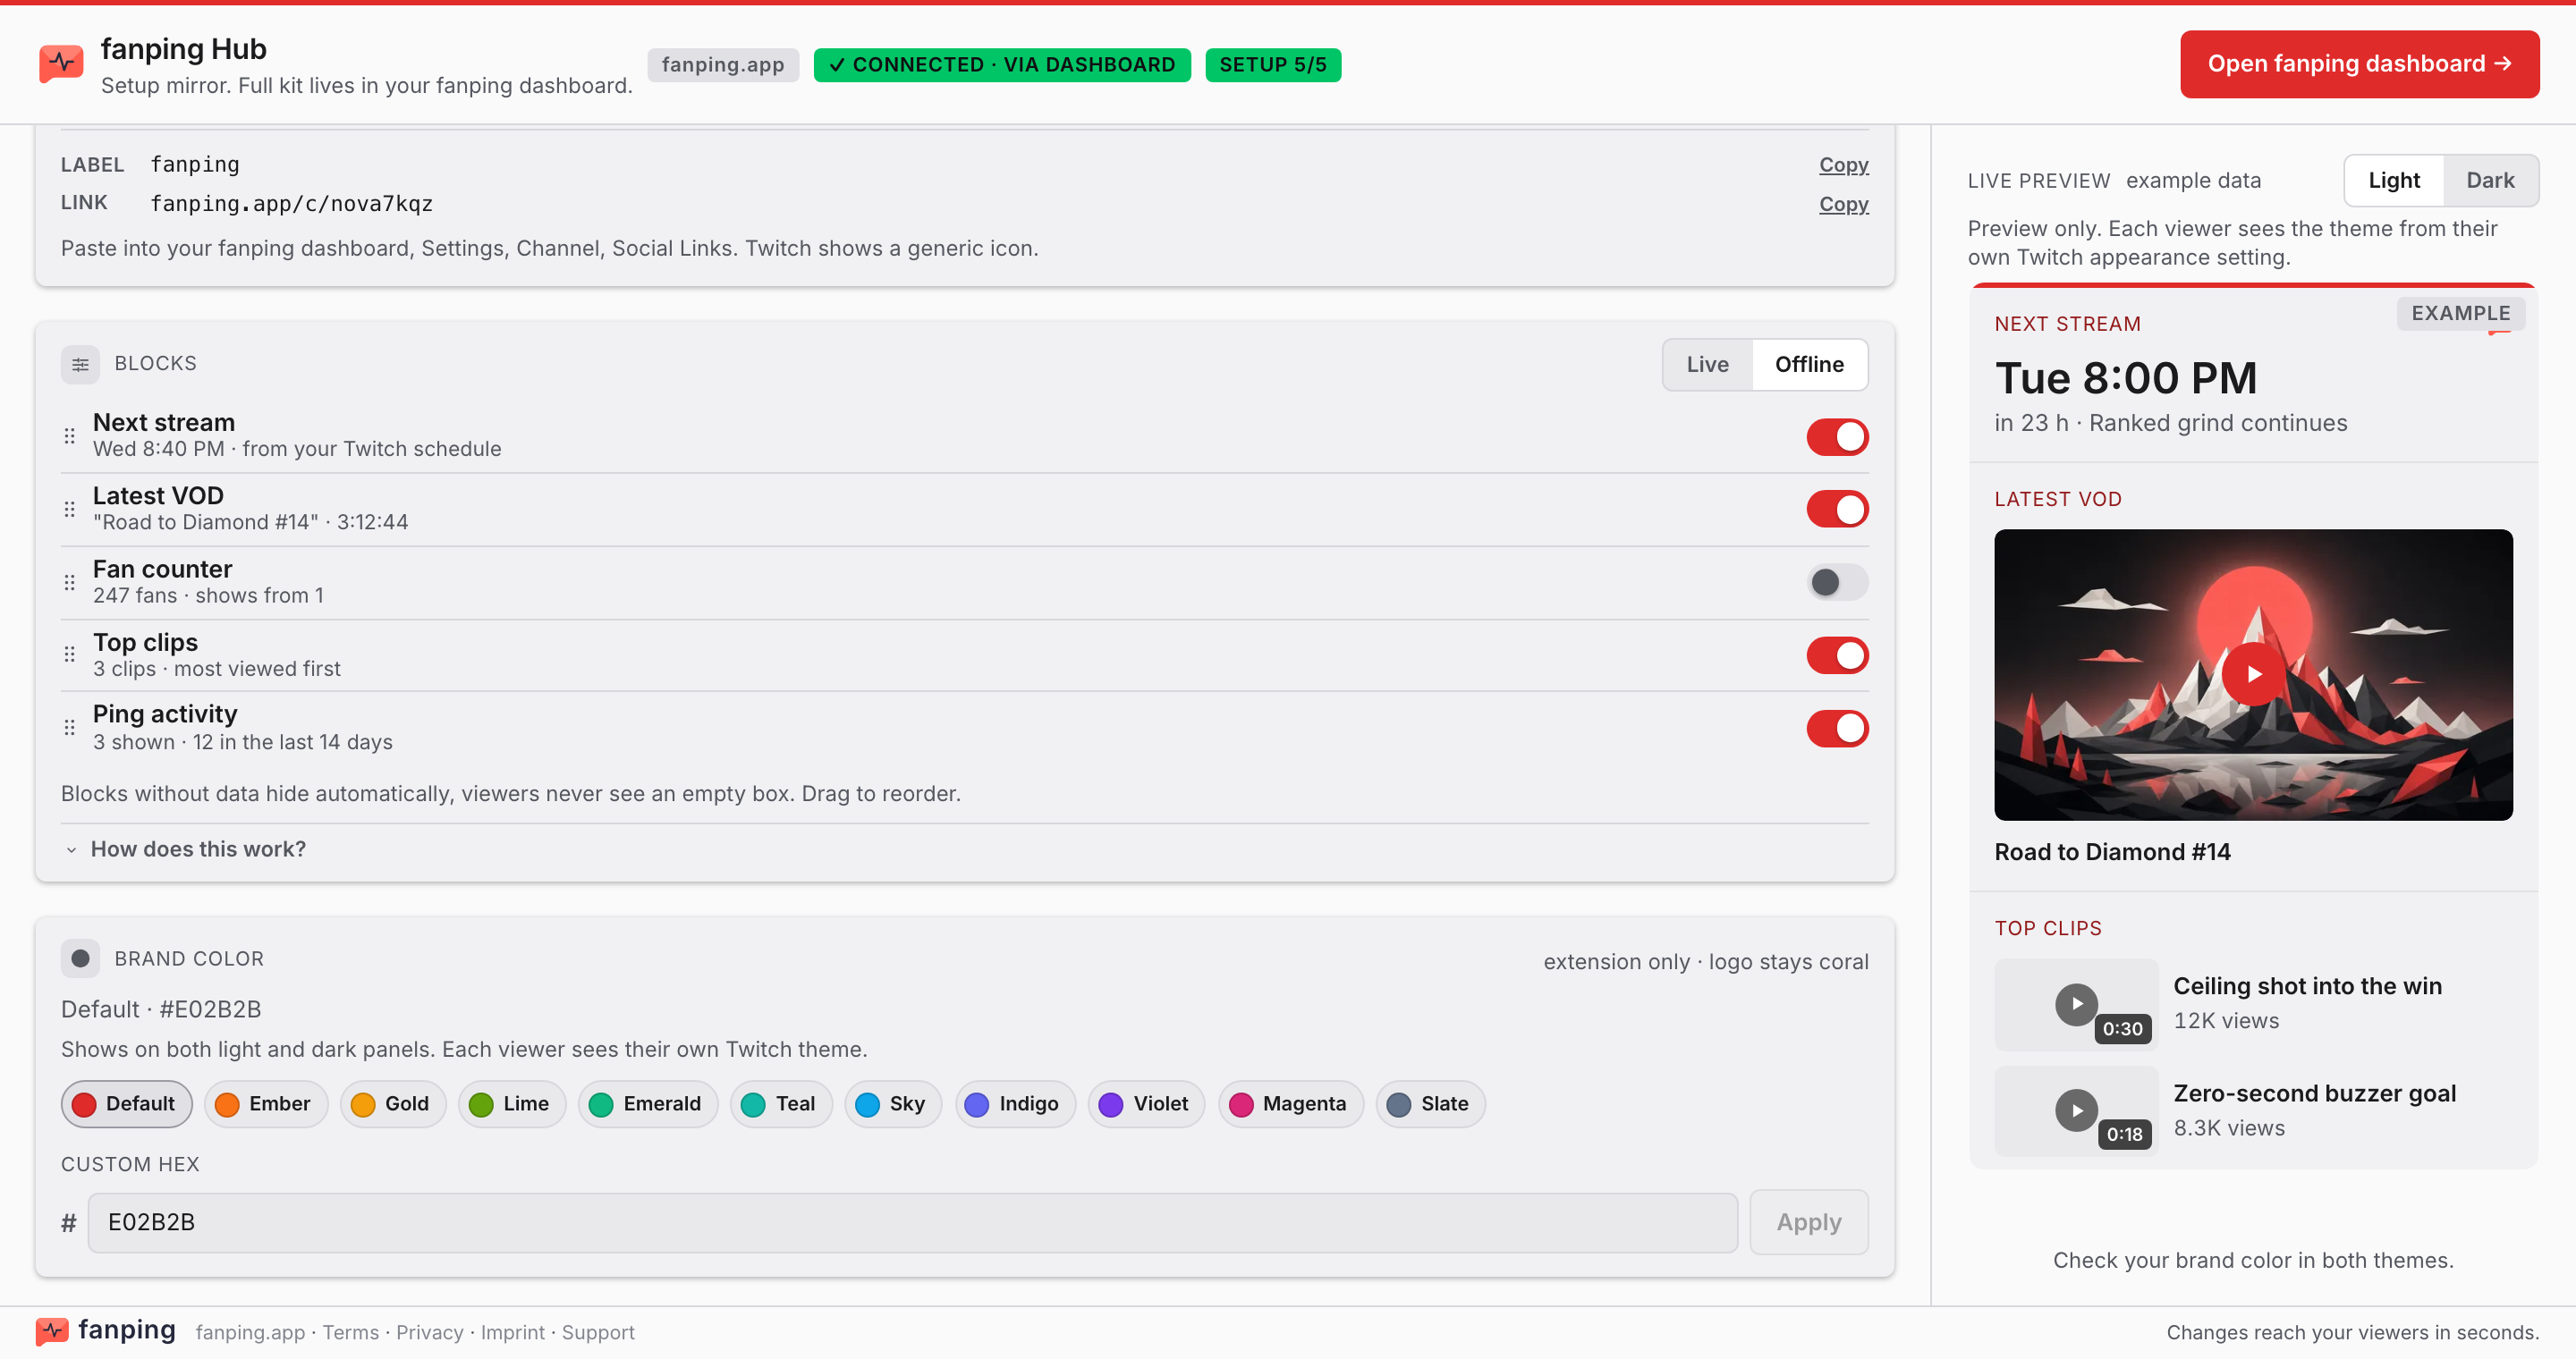The width and height of the screenshot is (2576, 1359).
Task: Switch live preview to Dark theme
Action: pyautogui.click(x=2489, y=181)
